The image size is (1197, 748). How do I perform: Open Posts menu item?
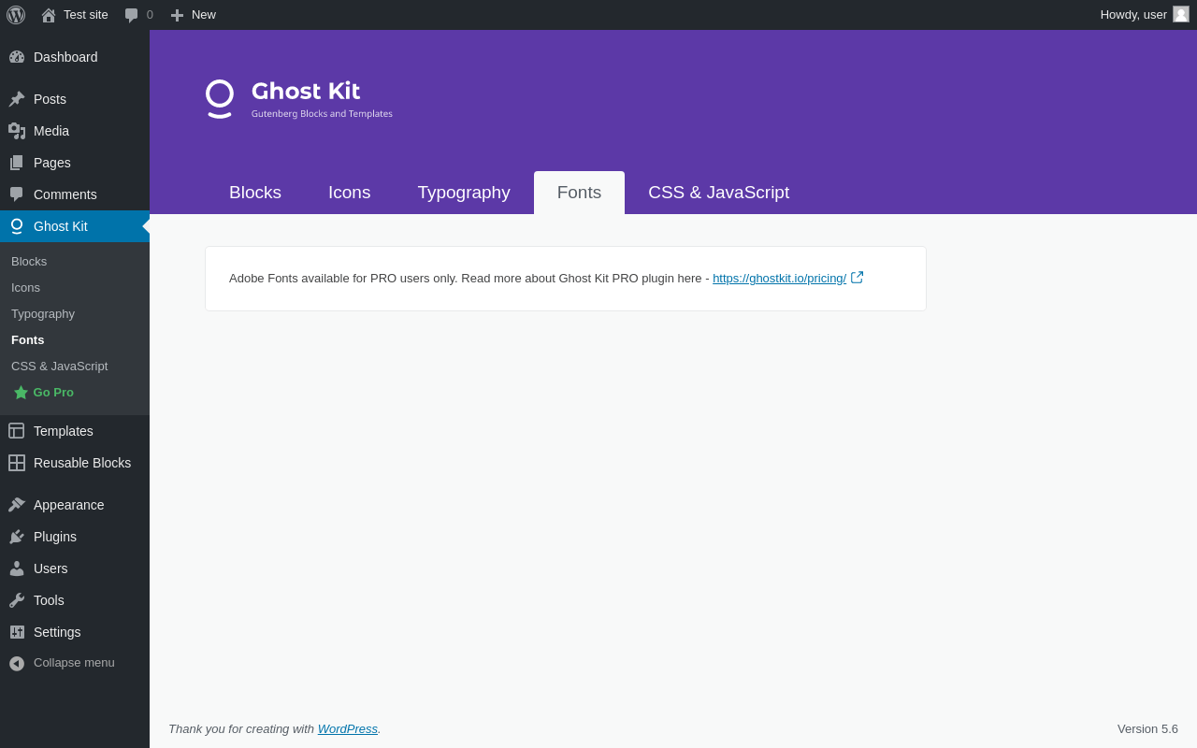point(75,99)
